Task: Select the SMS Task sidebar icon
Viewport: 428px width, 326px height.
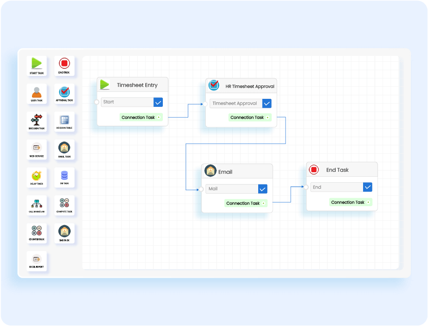Action: point(64,232)
